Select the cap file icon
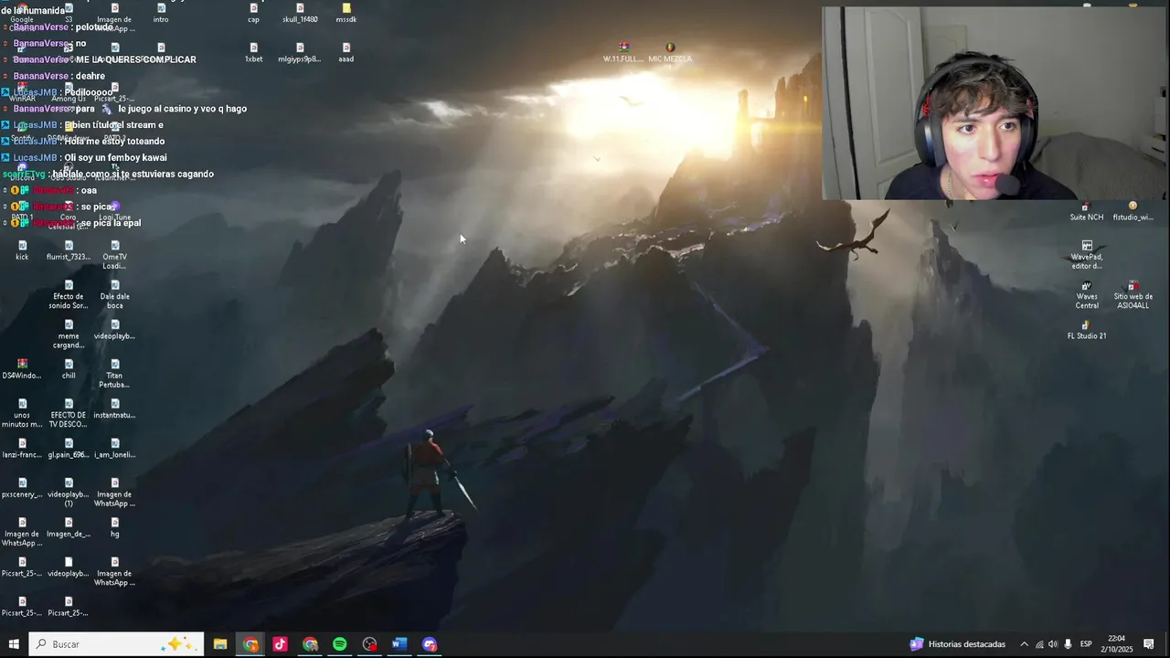Image resolution: width=1170 pixels, height=658 pixels. tap(253, 13)
